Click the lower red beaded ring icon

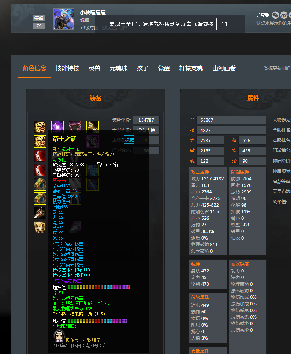click(x=40, y=170)
